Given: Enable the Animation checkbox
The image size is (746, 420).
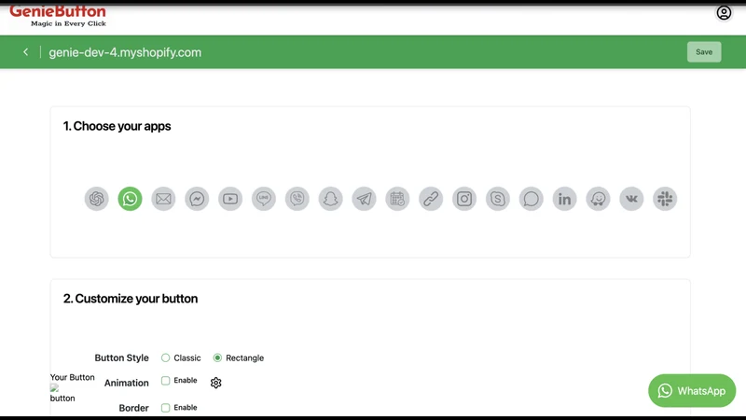Looking at the screenshot, I should click(x=165, y=381).
